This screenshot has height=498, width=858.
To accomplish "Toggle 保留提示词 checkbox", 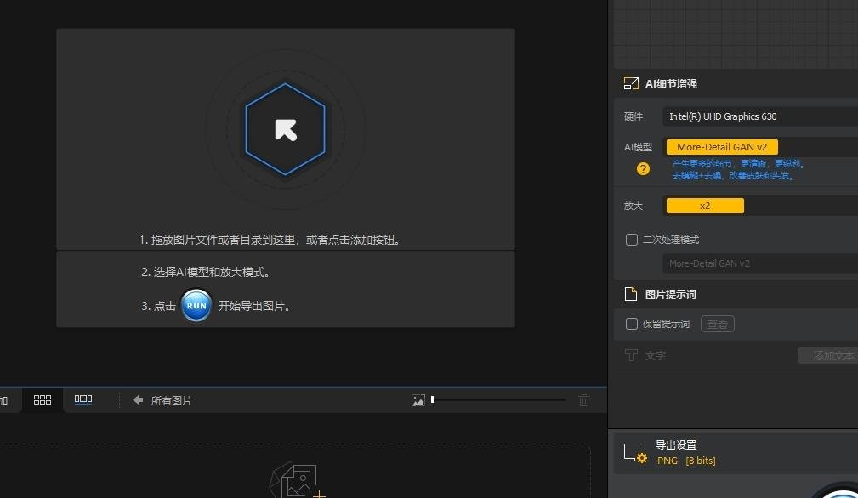I will (x=632, y=324).
